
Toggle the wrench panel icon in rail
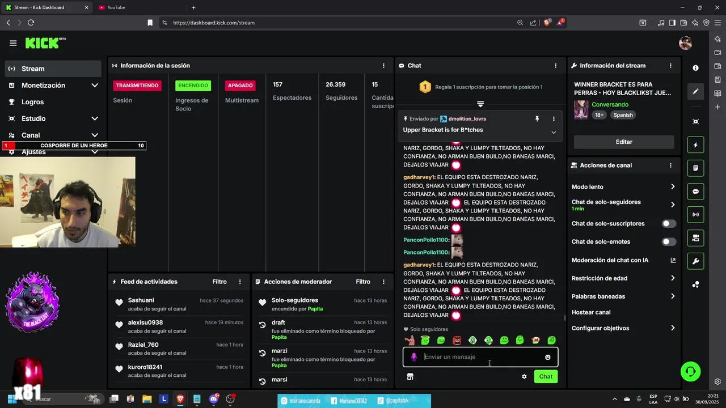(696, 261)
